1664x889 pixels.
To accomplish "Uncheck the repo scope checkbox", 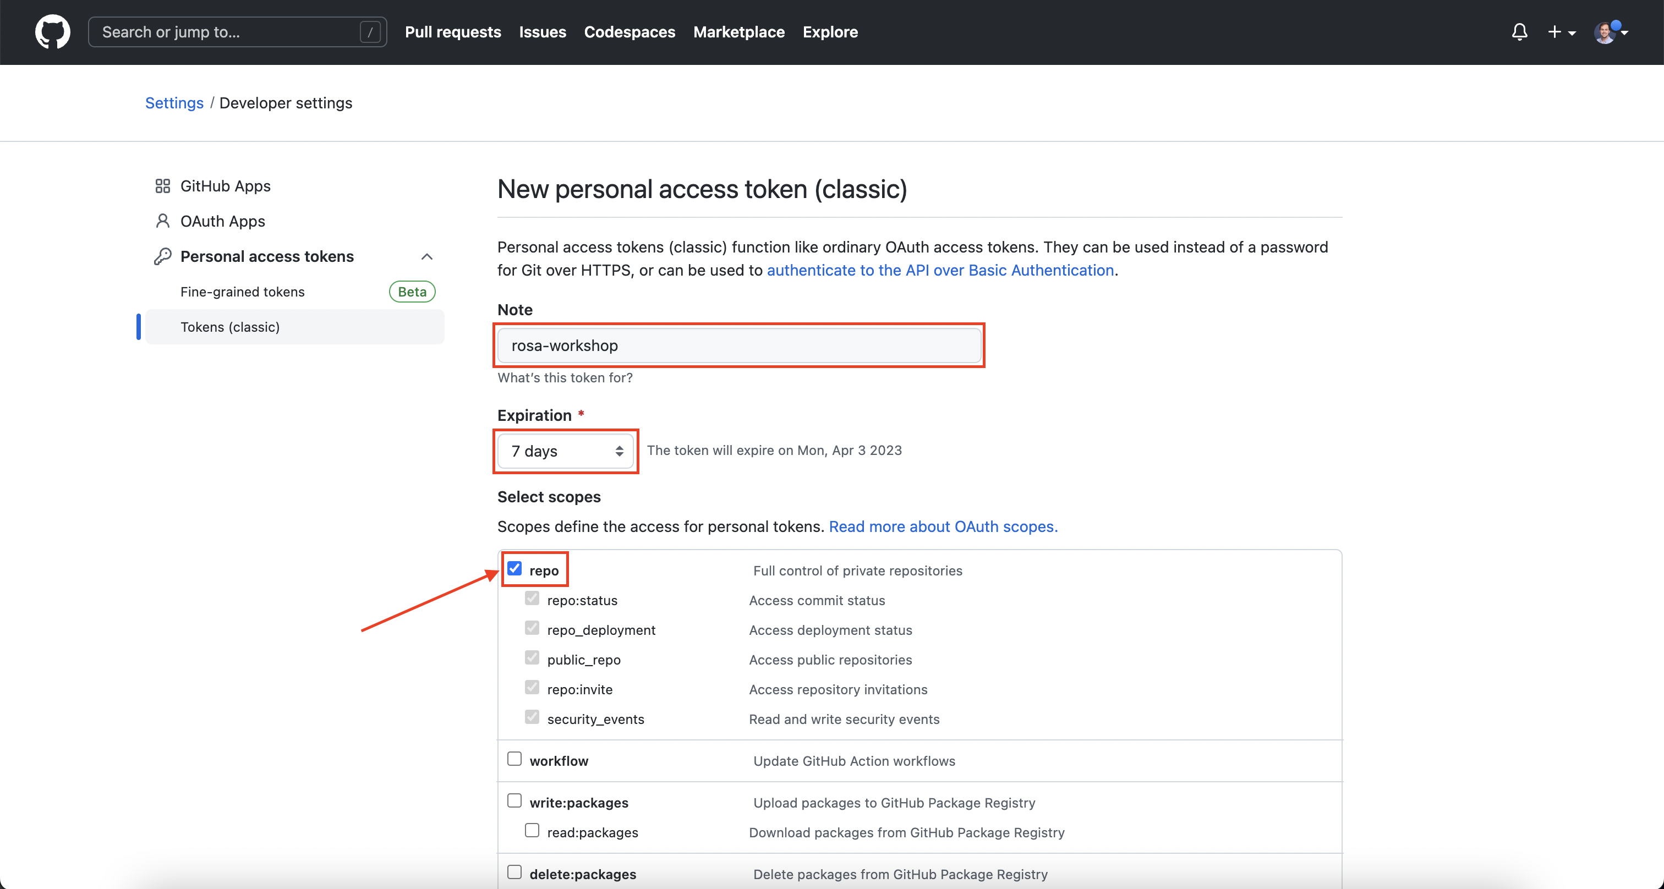I will (x=514, y=568).
